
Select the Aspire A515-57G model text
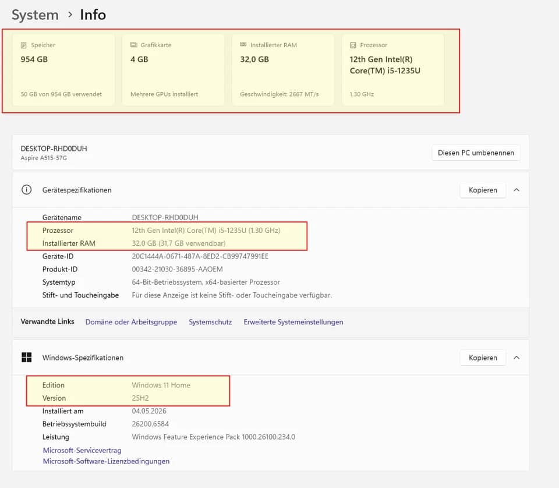[x=44, y=158]
